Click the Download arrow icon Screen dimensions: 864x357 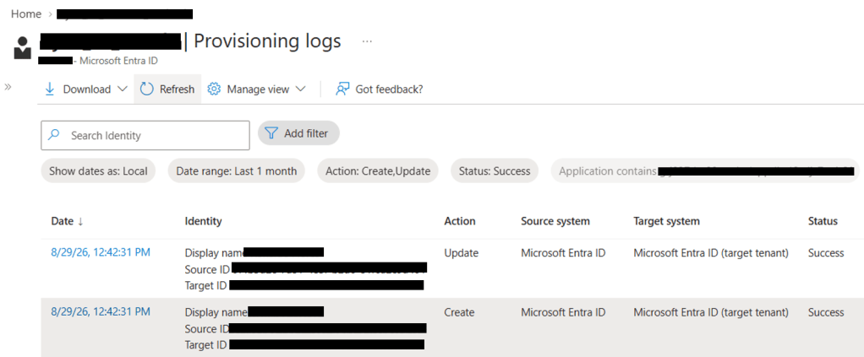click(50, 89)
